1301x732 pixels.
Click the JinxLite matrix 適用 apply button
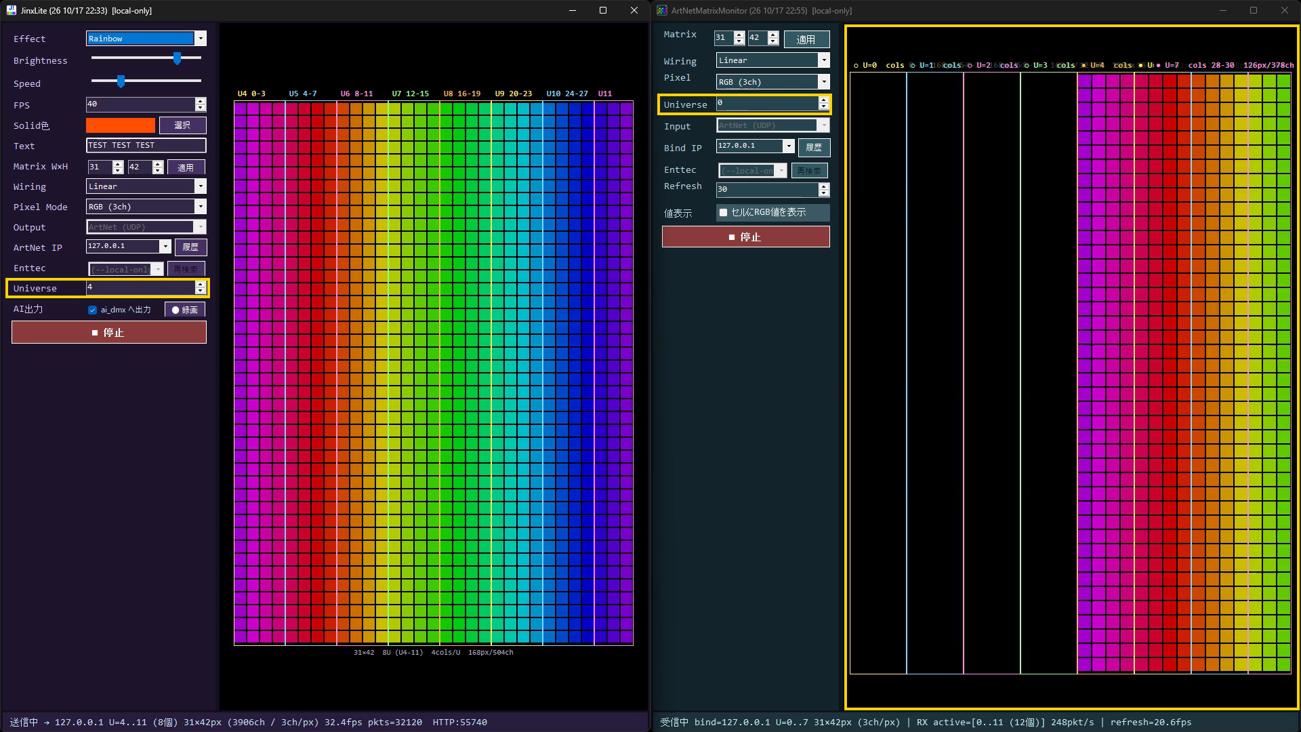point(186,167)
